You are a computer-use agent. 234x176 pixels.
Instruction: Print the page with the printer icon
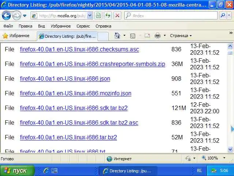pos(158,36)
